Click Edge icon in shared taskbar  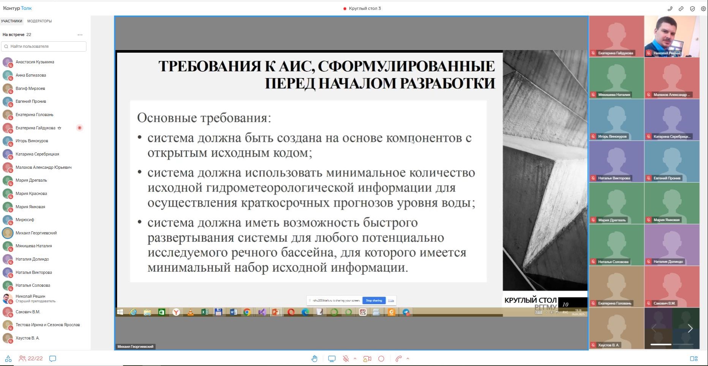click(x=305, y=312)
